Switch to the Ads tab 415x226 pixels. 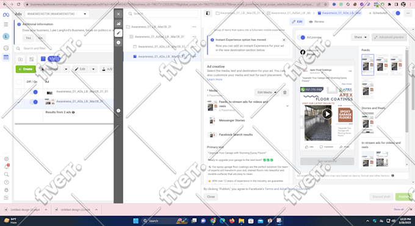[x=43, y=58]
